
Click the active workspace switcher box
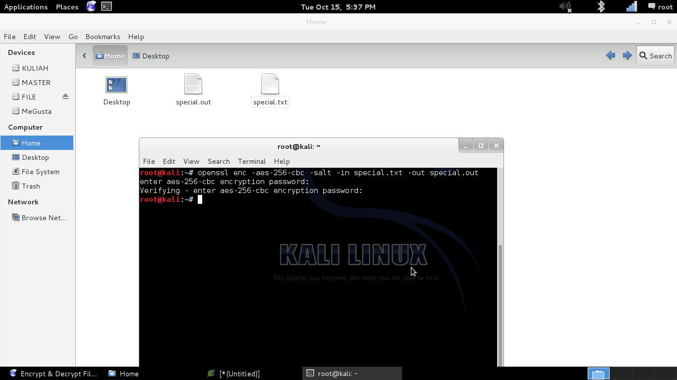599,374
